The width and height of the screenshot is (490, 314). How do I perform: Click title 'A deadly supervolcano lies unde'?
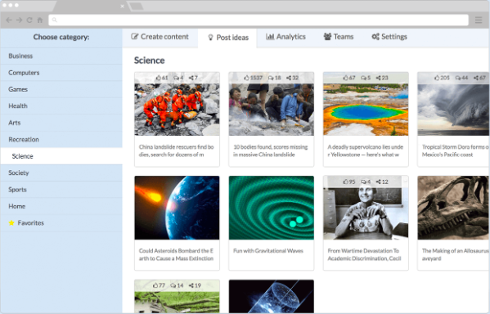[x=366, y=147]
